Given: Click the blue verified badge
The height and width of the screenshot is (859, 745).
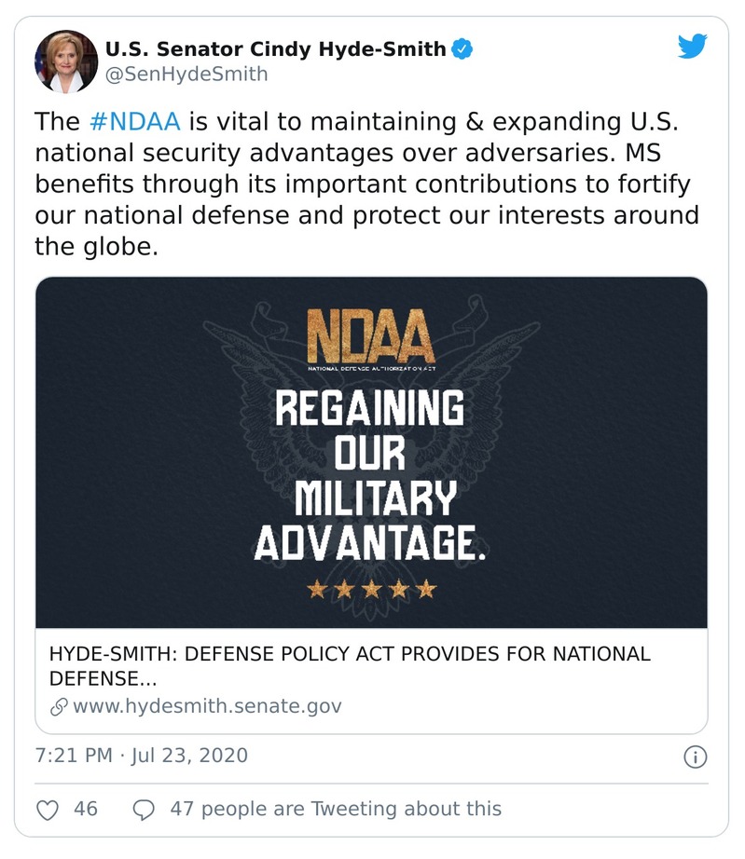Looking at the screenshot, I should (462, 48).
